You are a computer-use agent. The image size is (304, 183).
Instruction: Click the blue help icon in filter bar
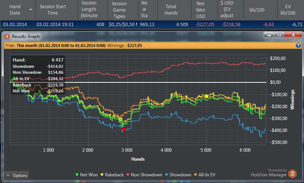298,45
